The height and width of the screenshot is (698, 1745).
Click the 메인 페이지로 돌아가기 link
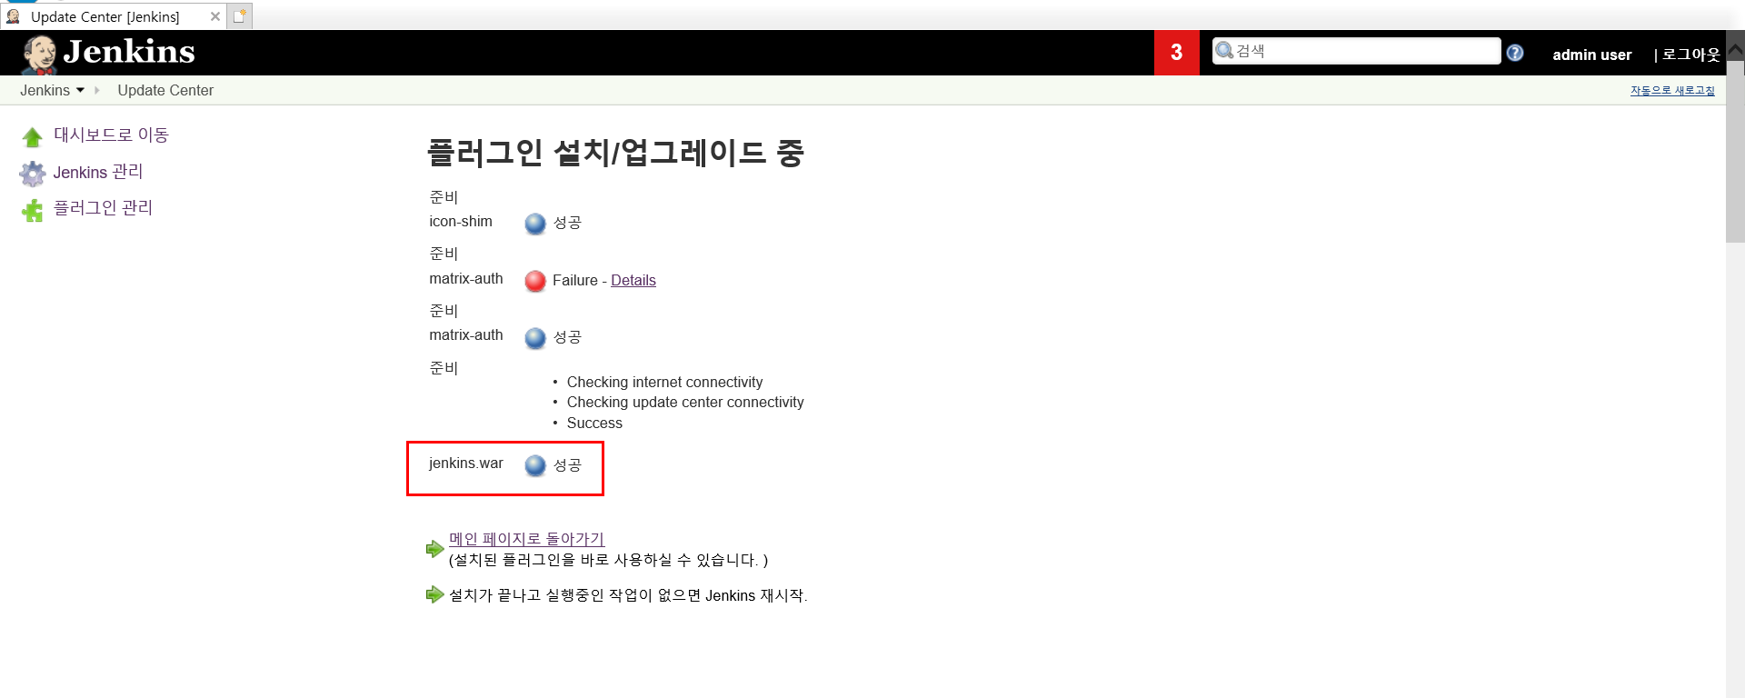[x=526, y=539]
